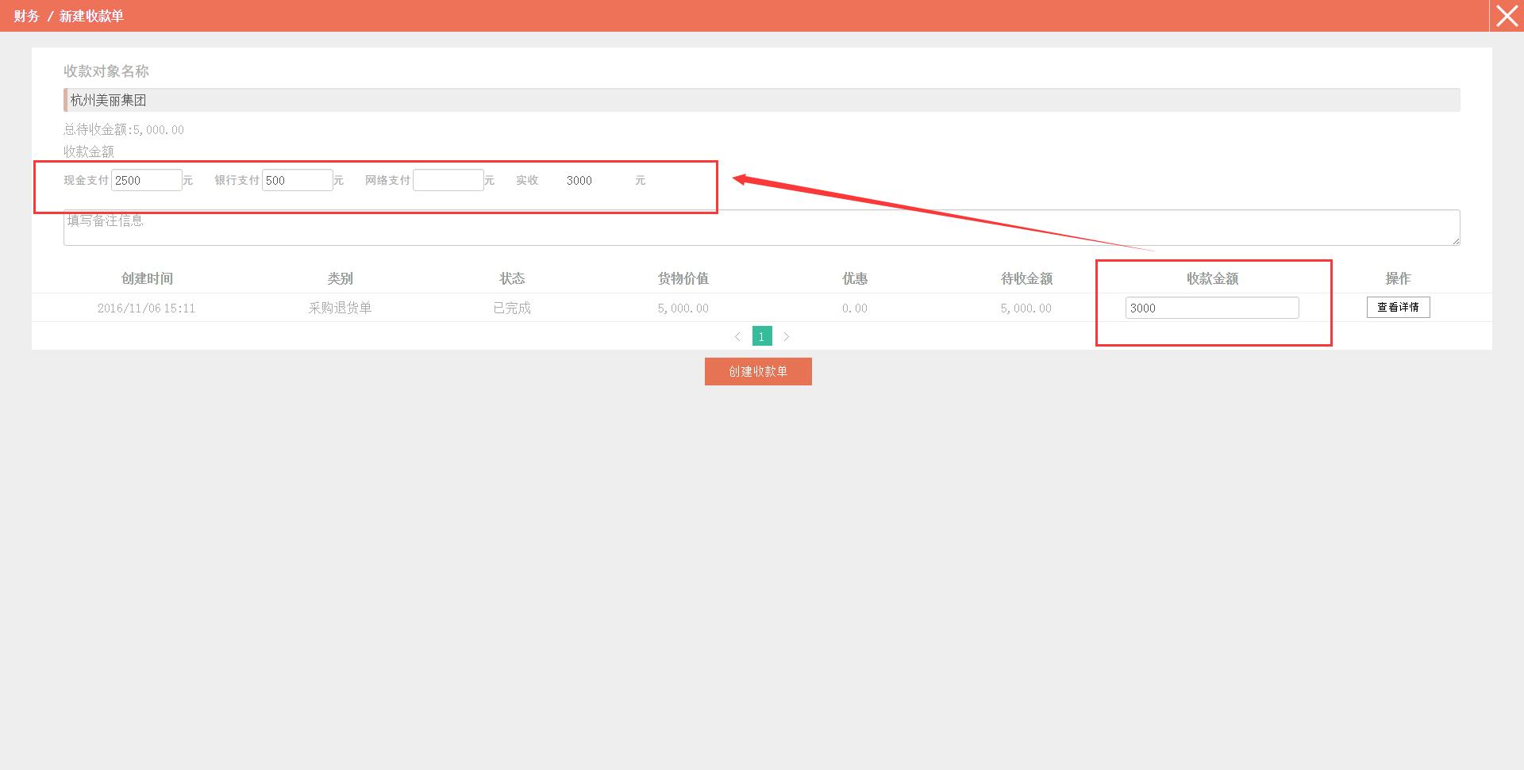Click the 待收金额 column header
Viewport: 1524px width, 770px height.
(x=1026, y=278)
